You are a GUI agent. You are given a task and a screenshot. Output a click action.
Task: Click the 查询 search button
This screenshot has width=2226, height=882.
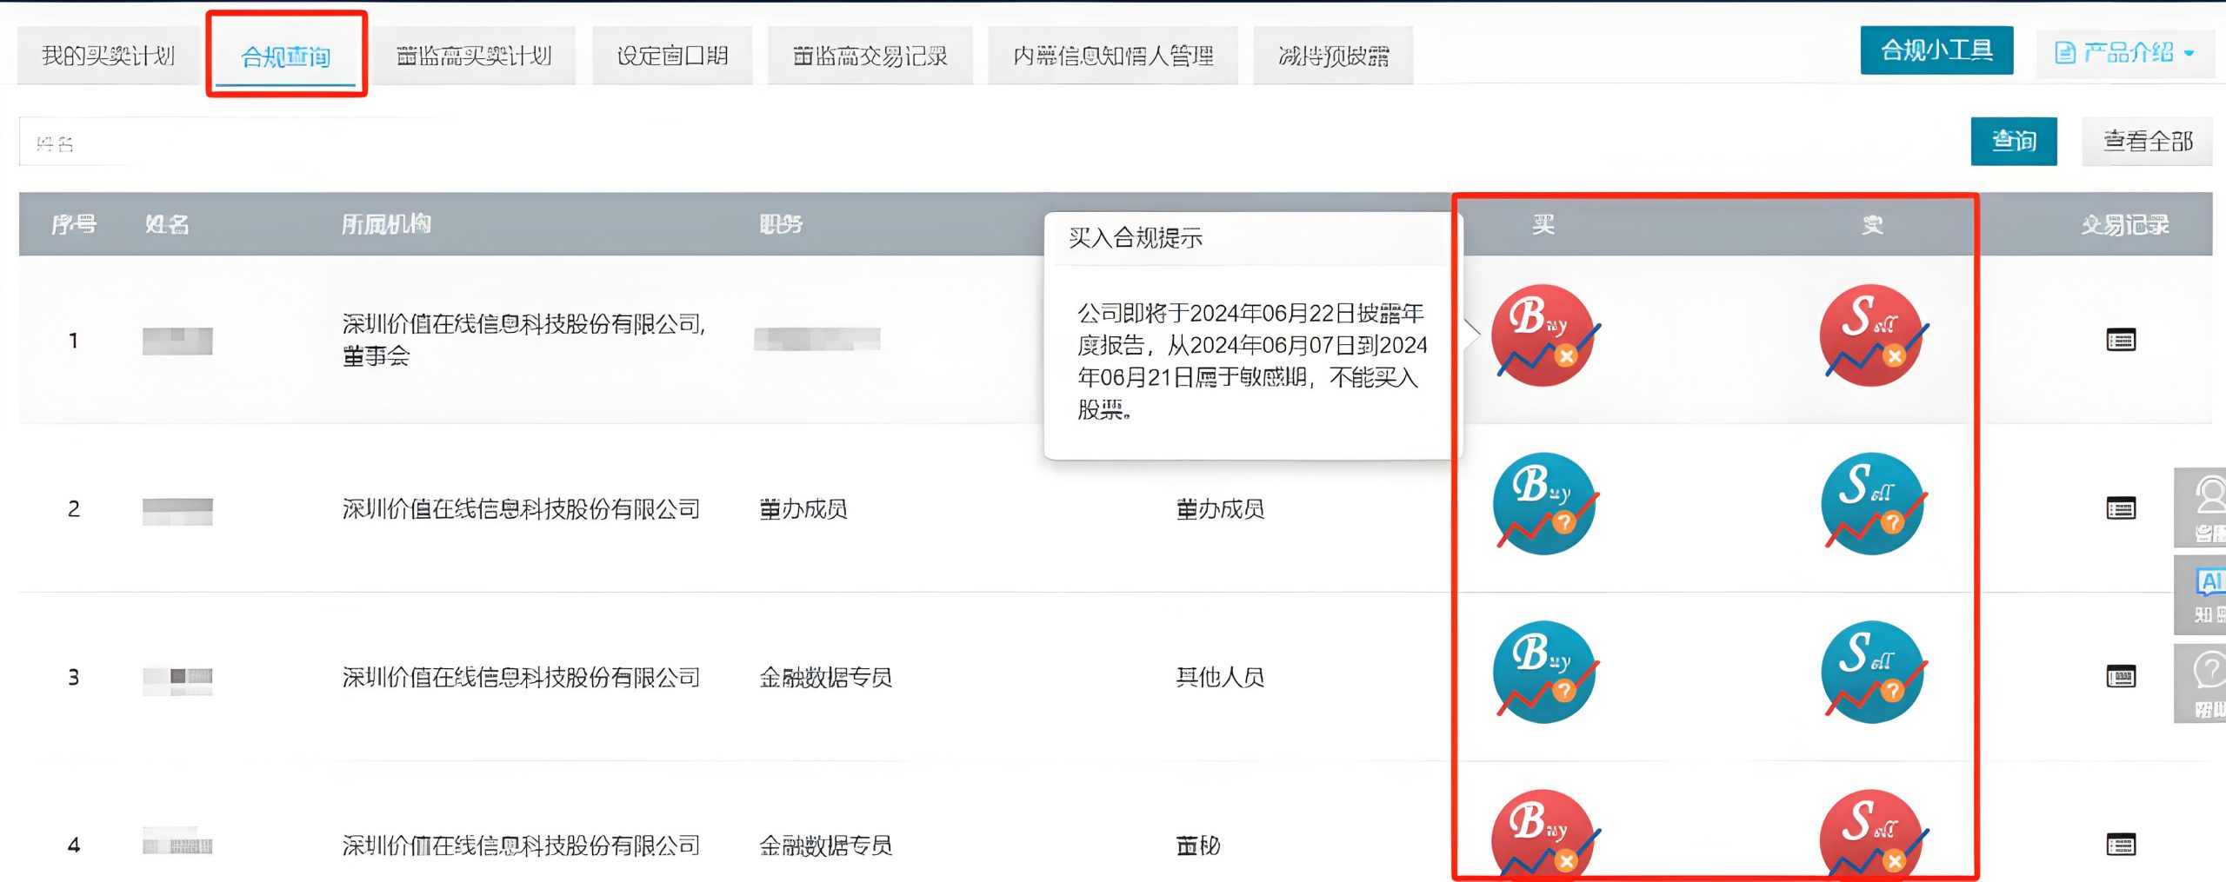tap(2014, 141)
